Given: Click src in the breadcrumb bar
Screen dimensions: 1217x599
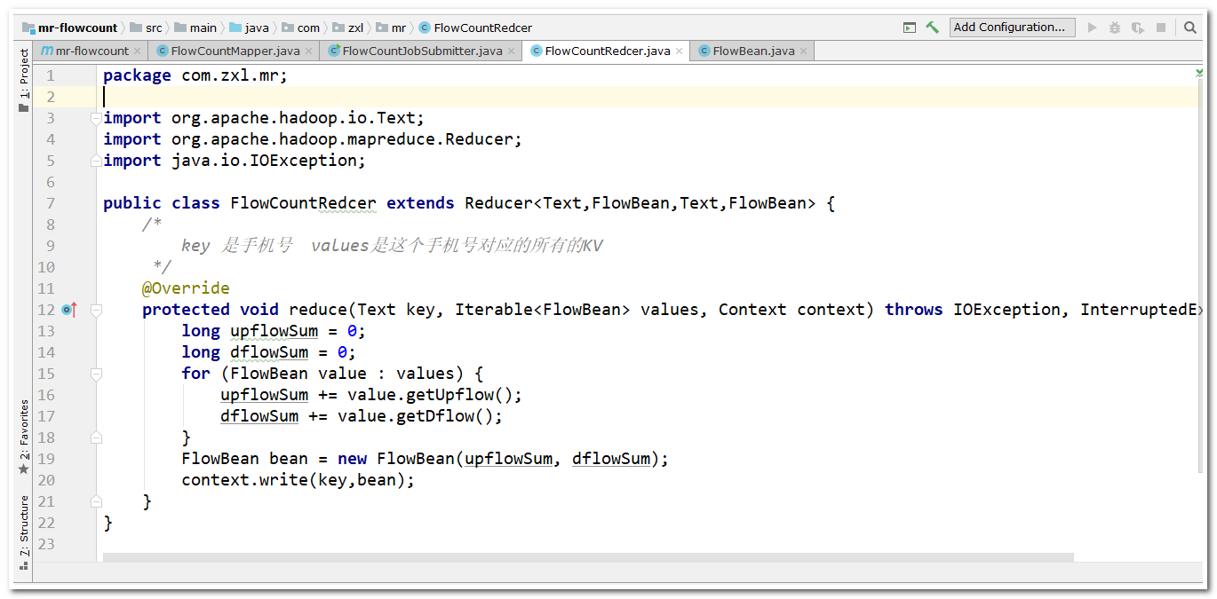Looking at the screenshot, I should pyautogui.click(x=147, y=28).
